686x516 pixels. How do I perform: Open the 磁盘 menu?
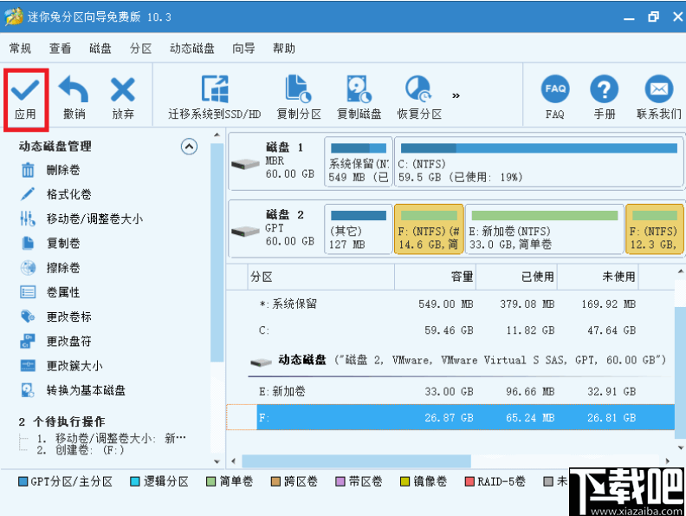100,49
